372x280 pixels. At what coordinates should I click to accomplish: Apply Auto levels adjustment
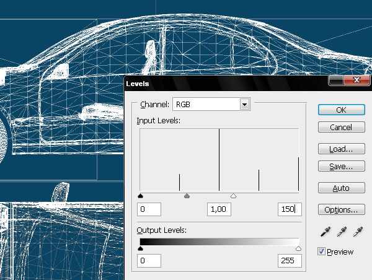click(340, 188)
